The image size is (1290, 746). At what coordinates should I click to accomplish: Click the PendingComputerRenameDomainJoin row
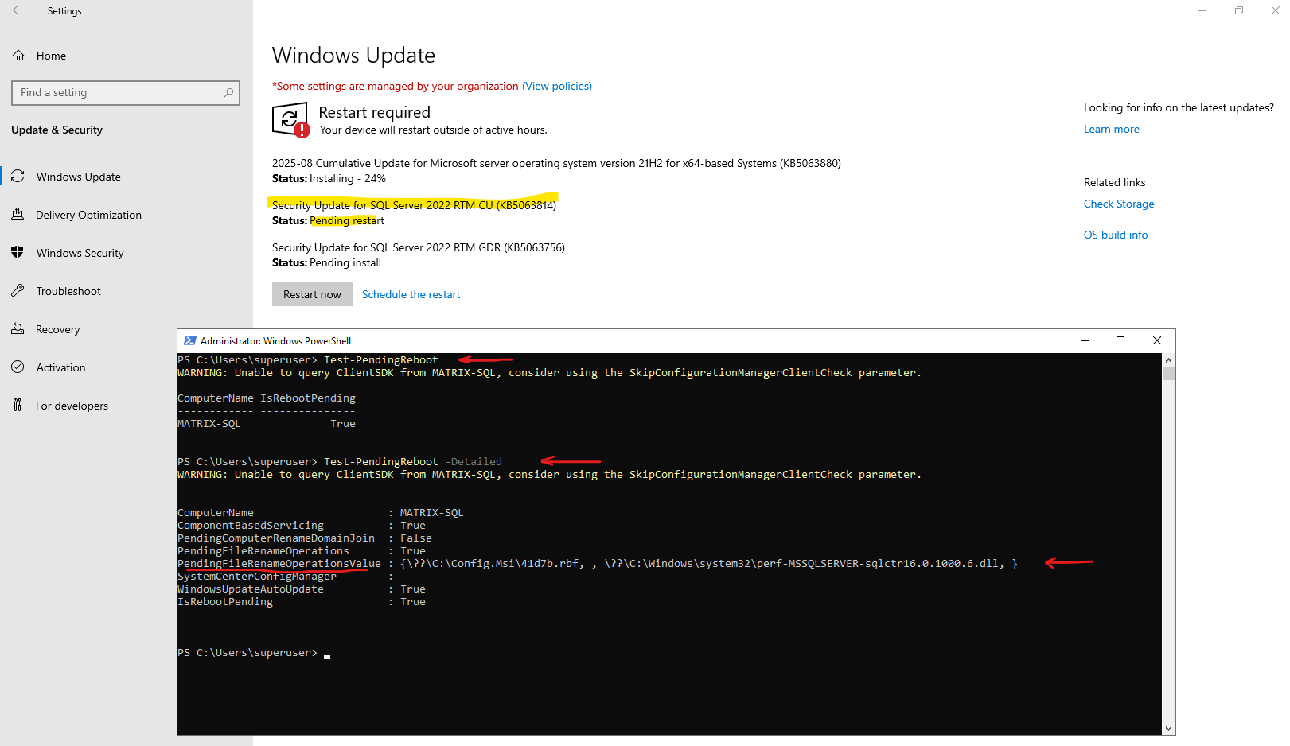tap(305, 538)
